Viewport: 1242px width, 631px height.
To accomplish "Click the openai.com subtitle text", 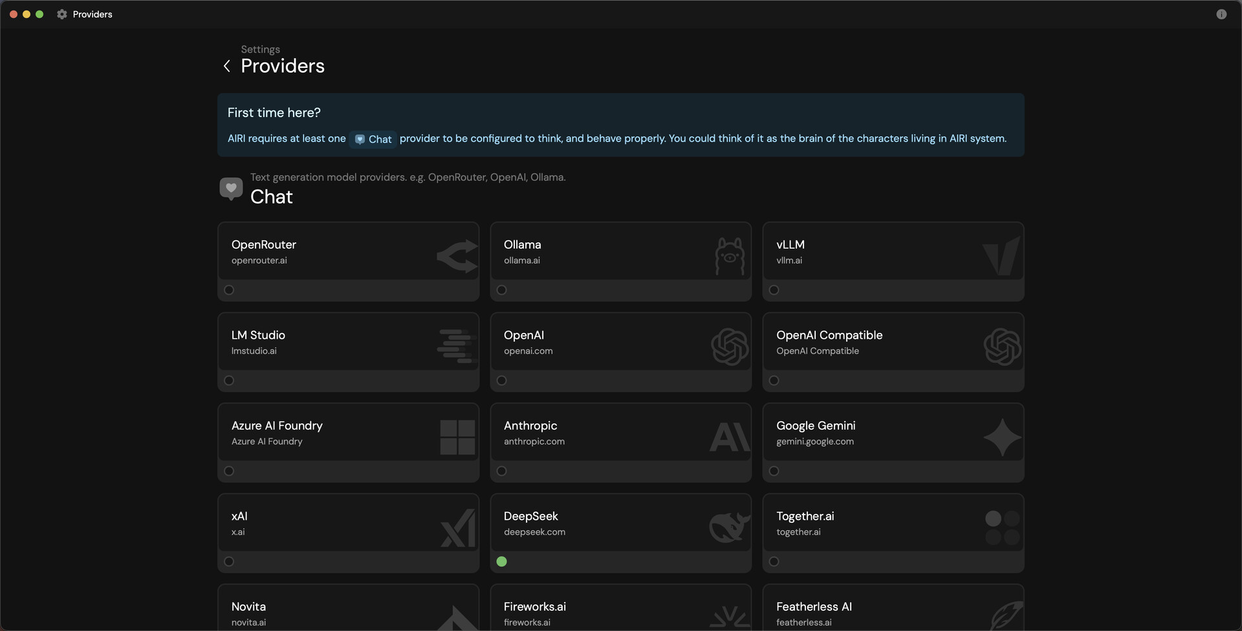I will click(x=528, y=351).
